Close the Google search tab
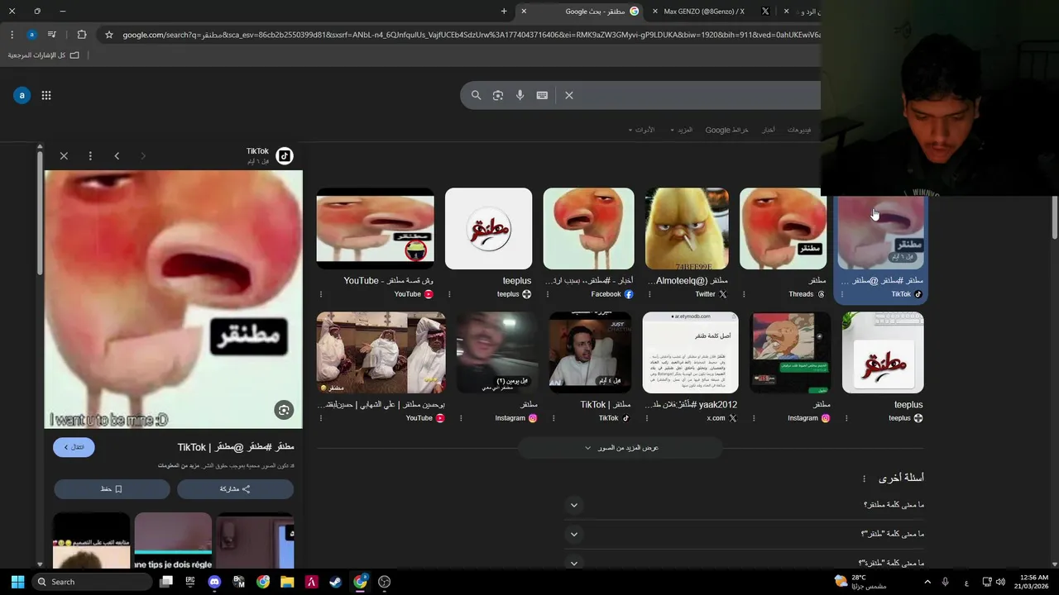 click(524, 11)
